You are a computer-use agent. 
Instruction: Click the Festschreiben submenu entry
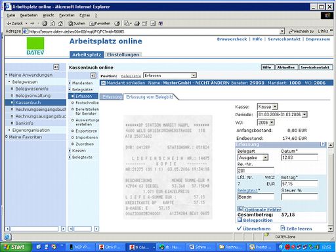(x=87, y=102)
